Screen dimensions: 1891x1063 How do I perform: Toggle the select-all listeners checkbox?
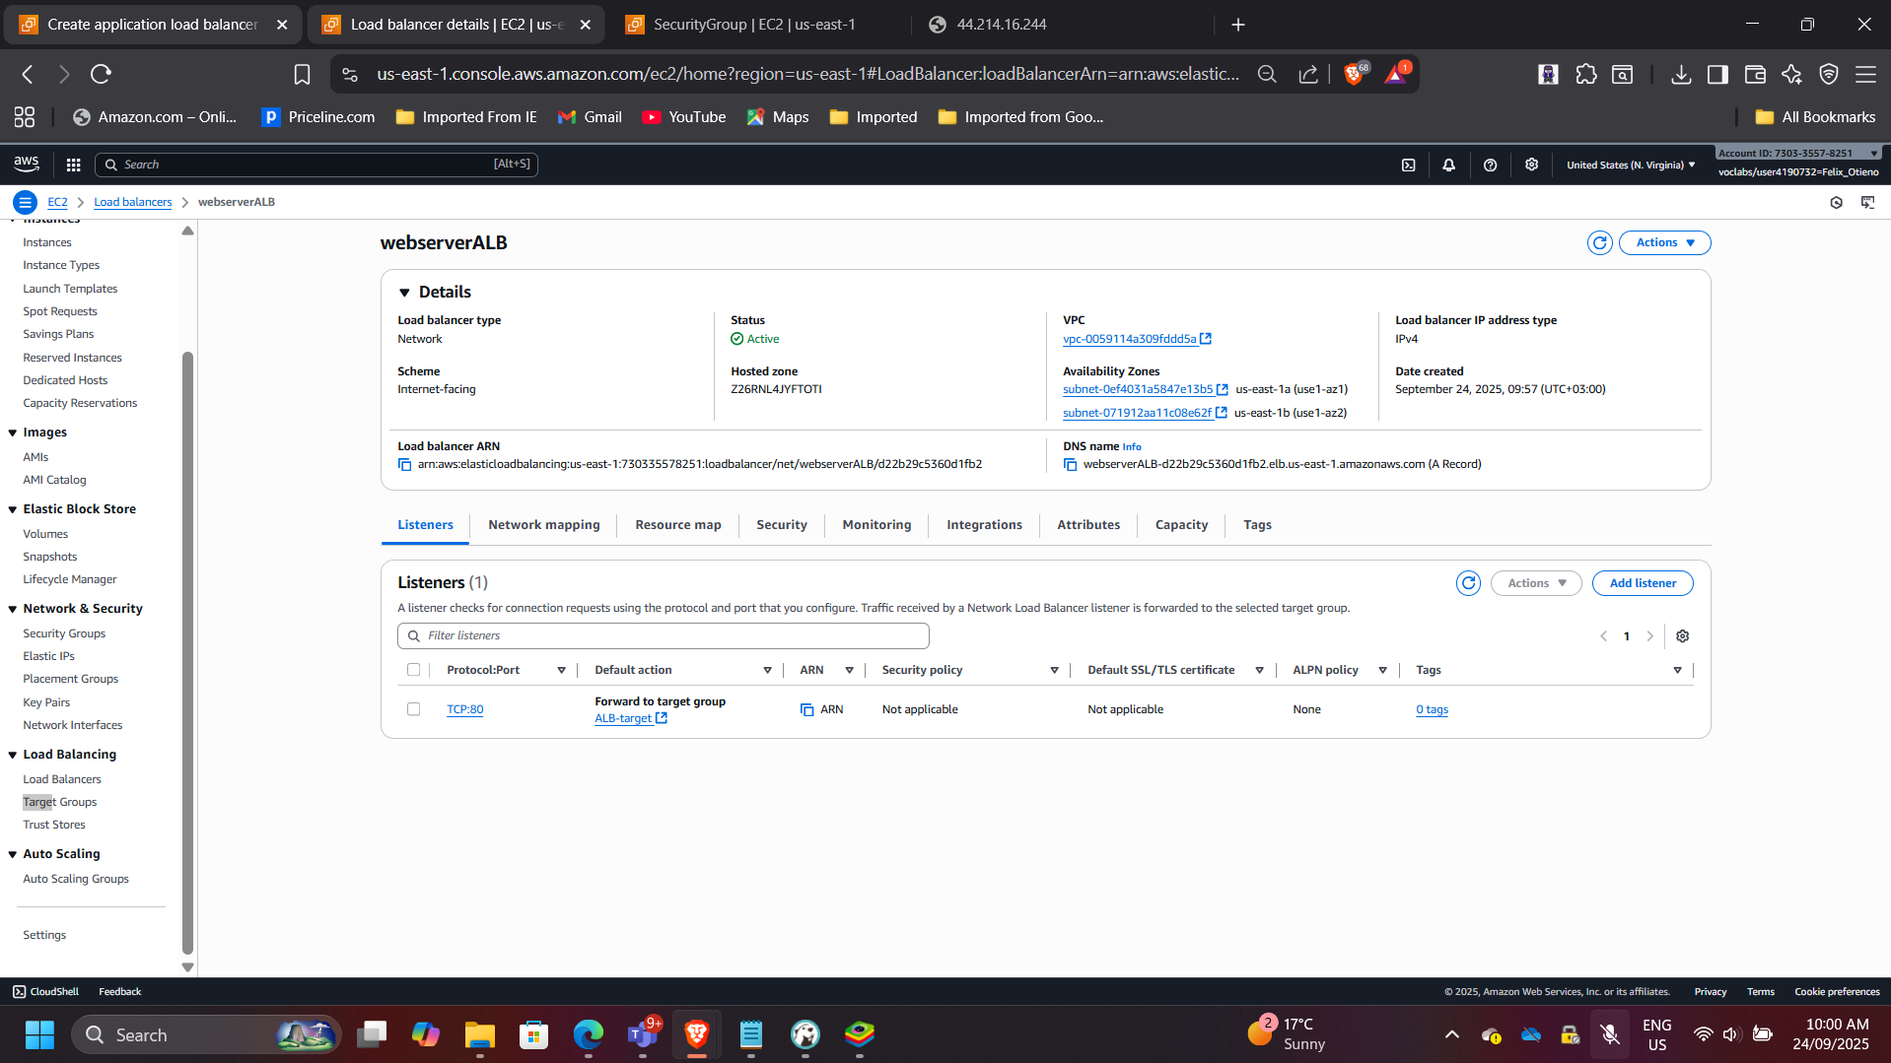coord(413,670)
